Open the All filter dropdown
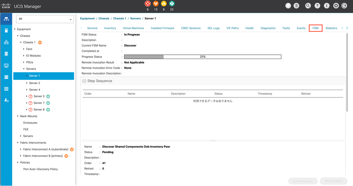This screenshot has height=186, width=353. tap(45, 19)
